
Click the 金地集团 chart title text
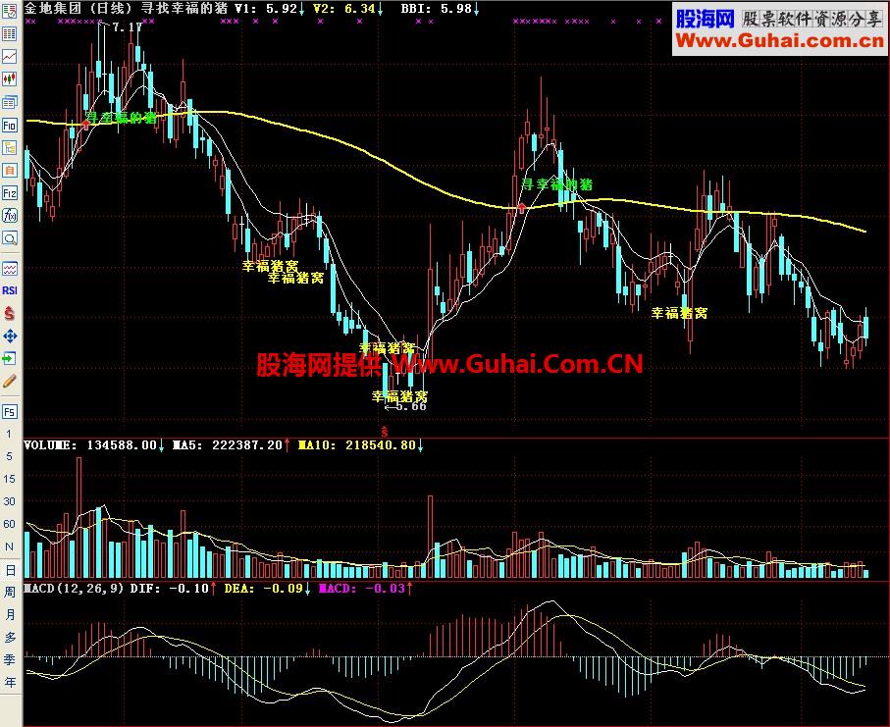click(x=53, y=8)
